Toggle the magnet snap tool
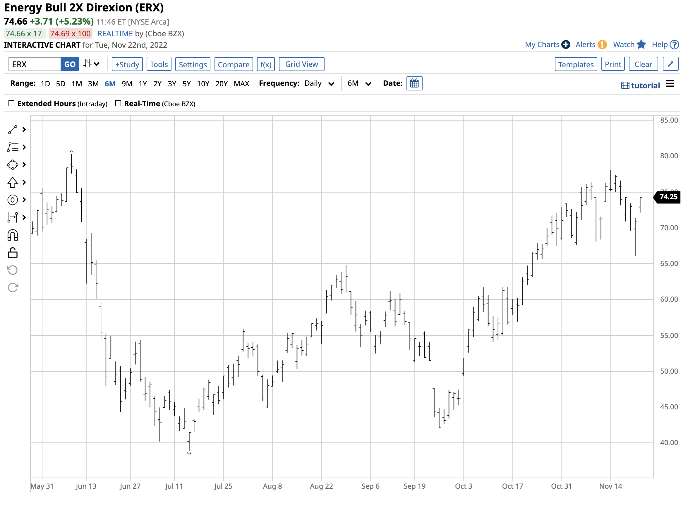 pyautogui.click(x=12, y=236)
